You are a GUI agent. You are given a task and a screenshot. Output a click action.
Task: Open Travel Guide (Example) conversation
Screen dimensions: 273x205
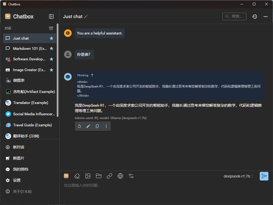coord(30,125)
